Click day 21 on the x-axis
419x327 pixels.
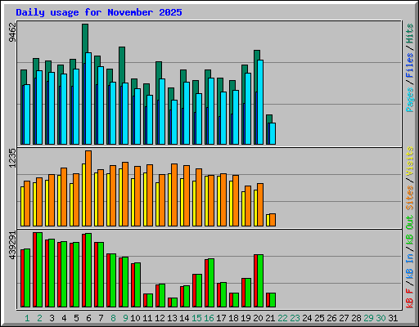[x=270, y=318]
